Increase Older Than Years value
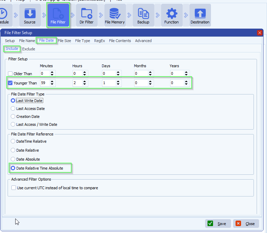This screenshot has height=233, width=267. (186, 72)
